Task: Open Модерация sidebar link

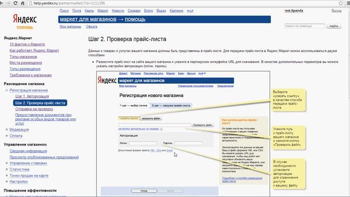Action: pos(19,130)
